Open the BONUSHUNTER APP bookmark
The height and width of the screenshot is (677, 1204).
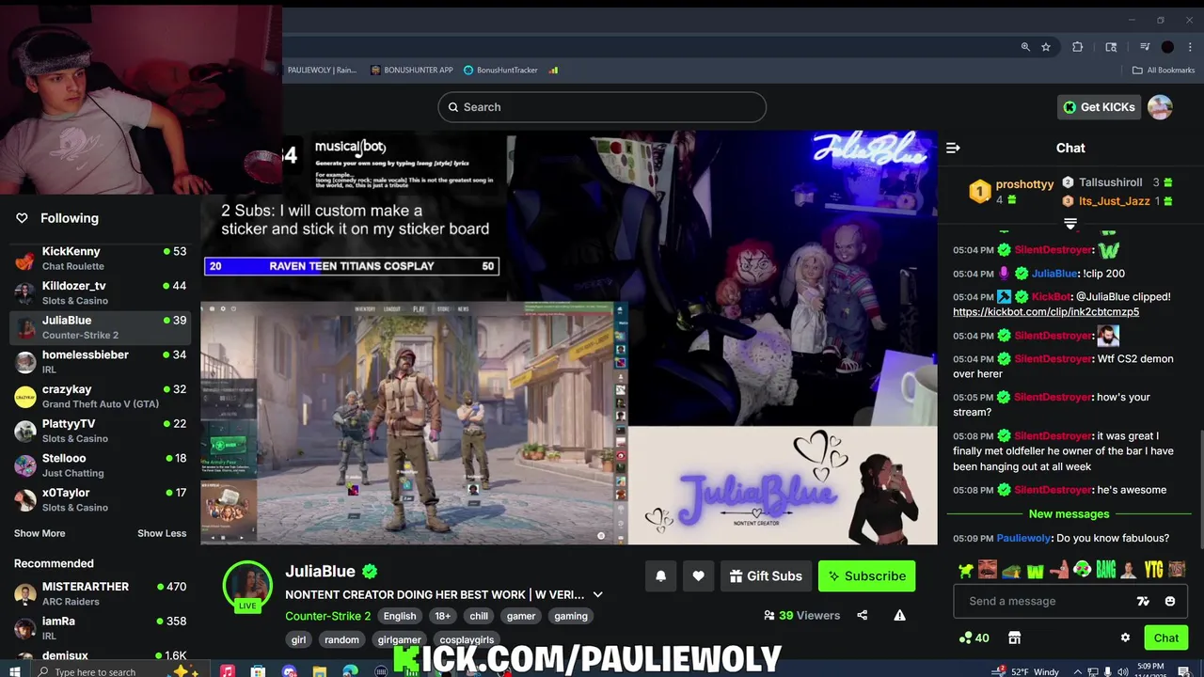coord(412,70)
